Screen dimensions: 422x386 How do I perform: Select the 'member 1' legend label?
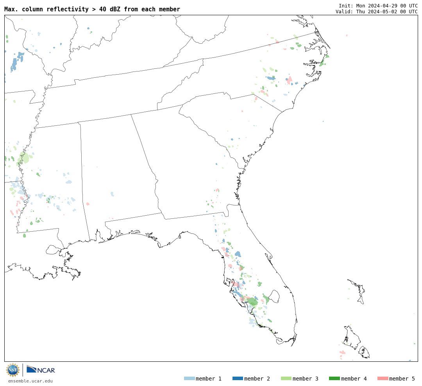click(209, 379)
